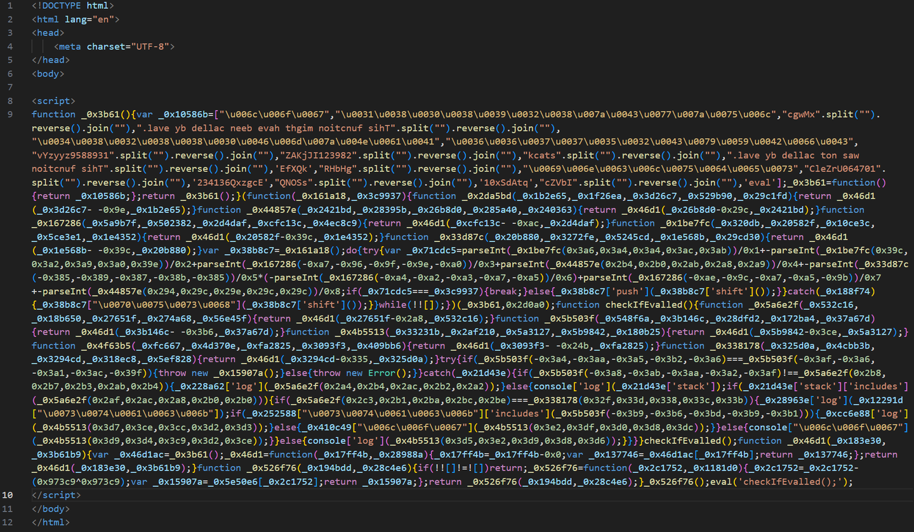Click line number 7 in the gutter
914x532 pixels.
(x=10, y=88)
